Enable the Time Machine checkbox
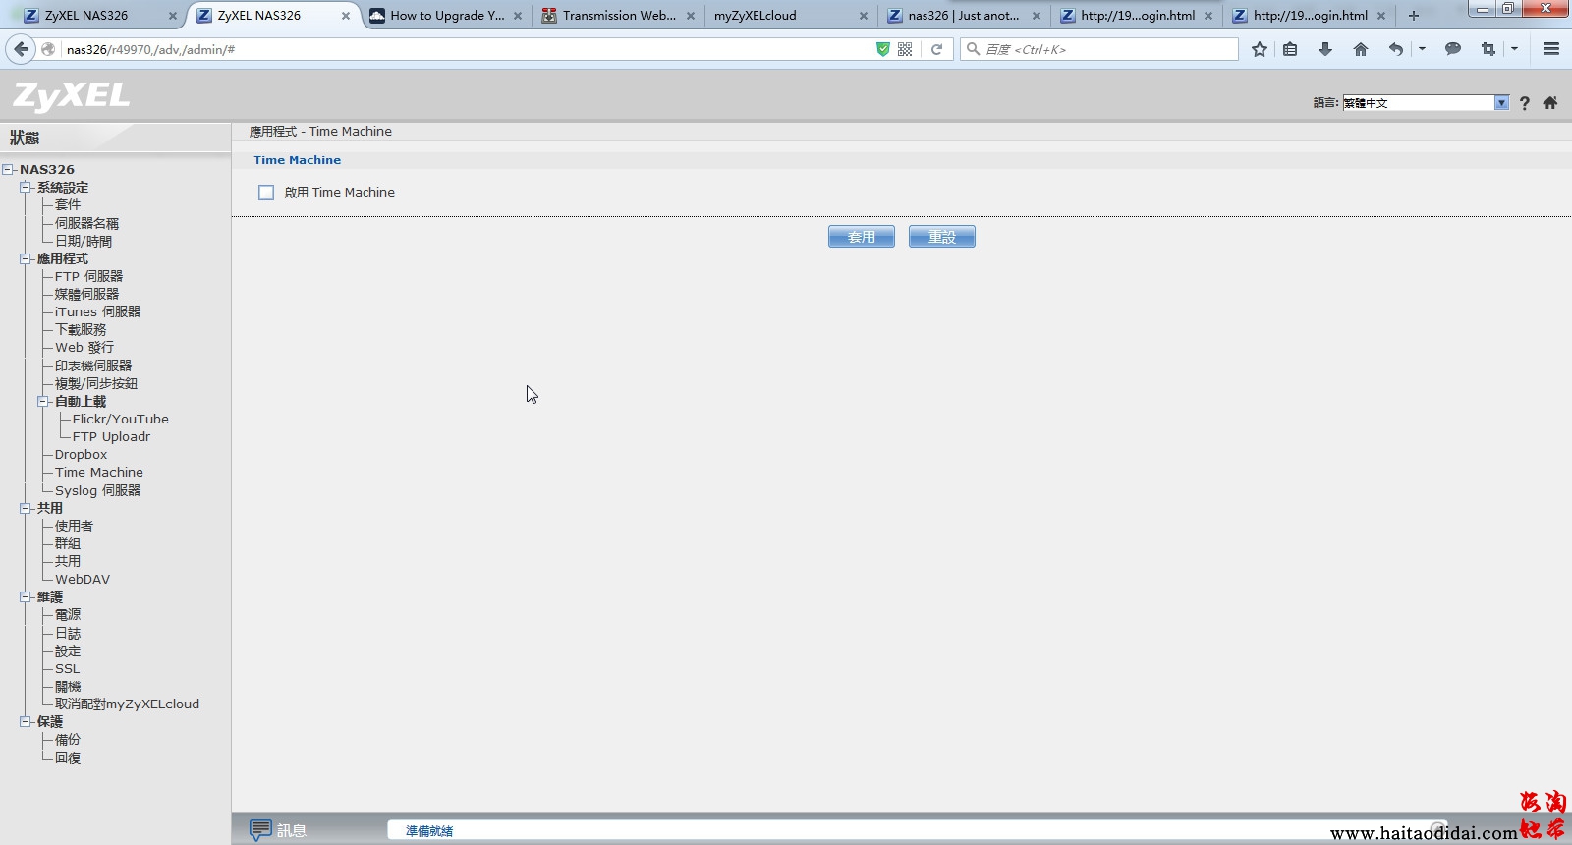The height and width of the screenshot is (845, 1572). coord(266,193)
